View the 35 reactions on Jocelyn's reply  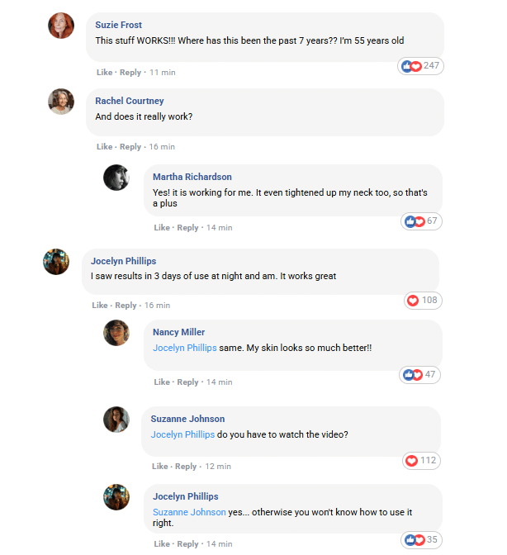[421, 540]
